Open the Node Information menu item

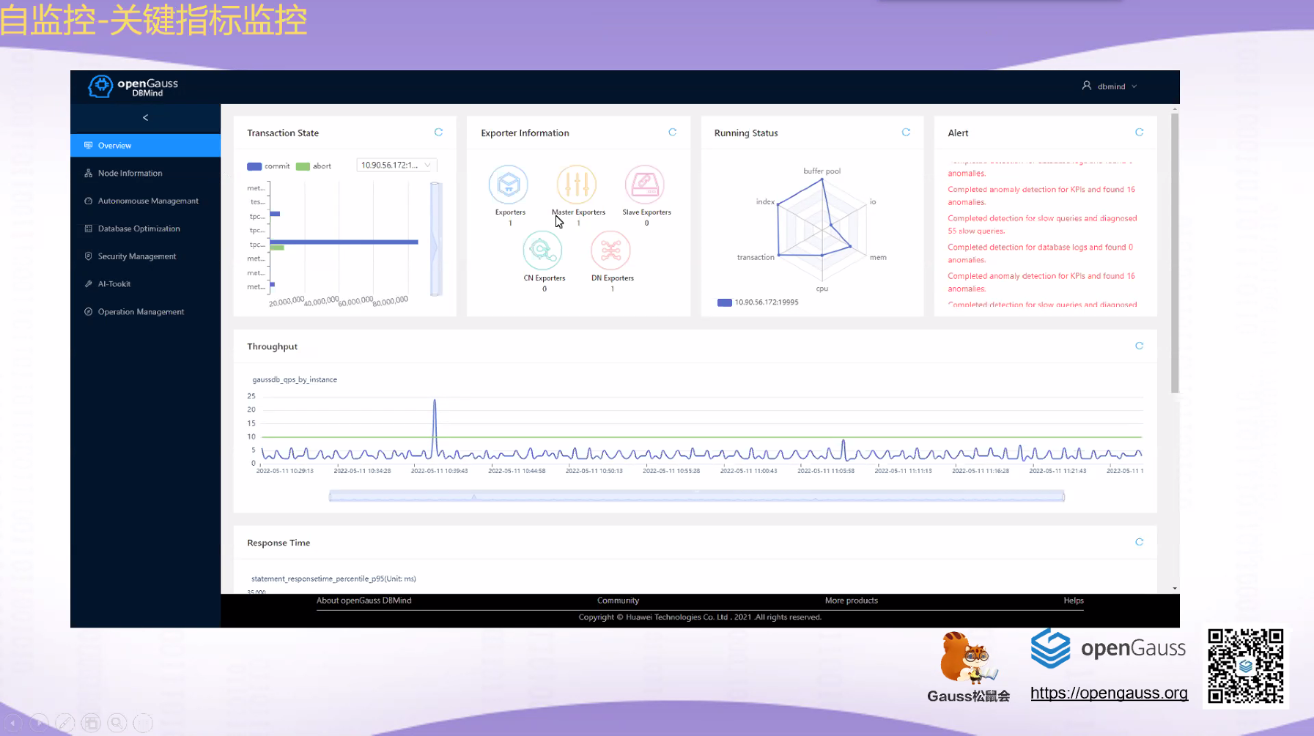145,173
